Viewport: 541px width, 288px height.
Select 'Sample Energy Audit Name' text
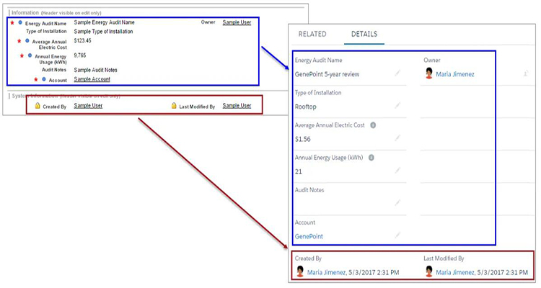(104, 22)
